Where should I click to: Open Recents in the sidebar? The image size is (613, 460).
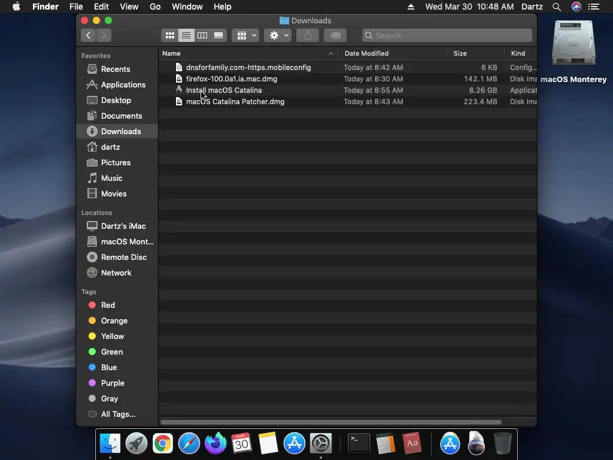coord(117,69)
